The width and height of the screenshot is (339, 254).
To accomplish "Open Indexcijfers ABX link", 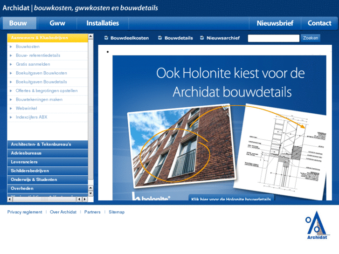I will (31, 117).
